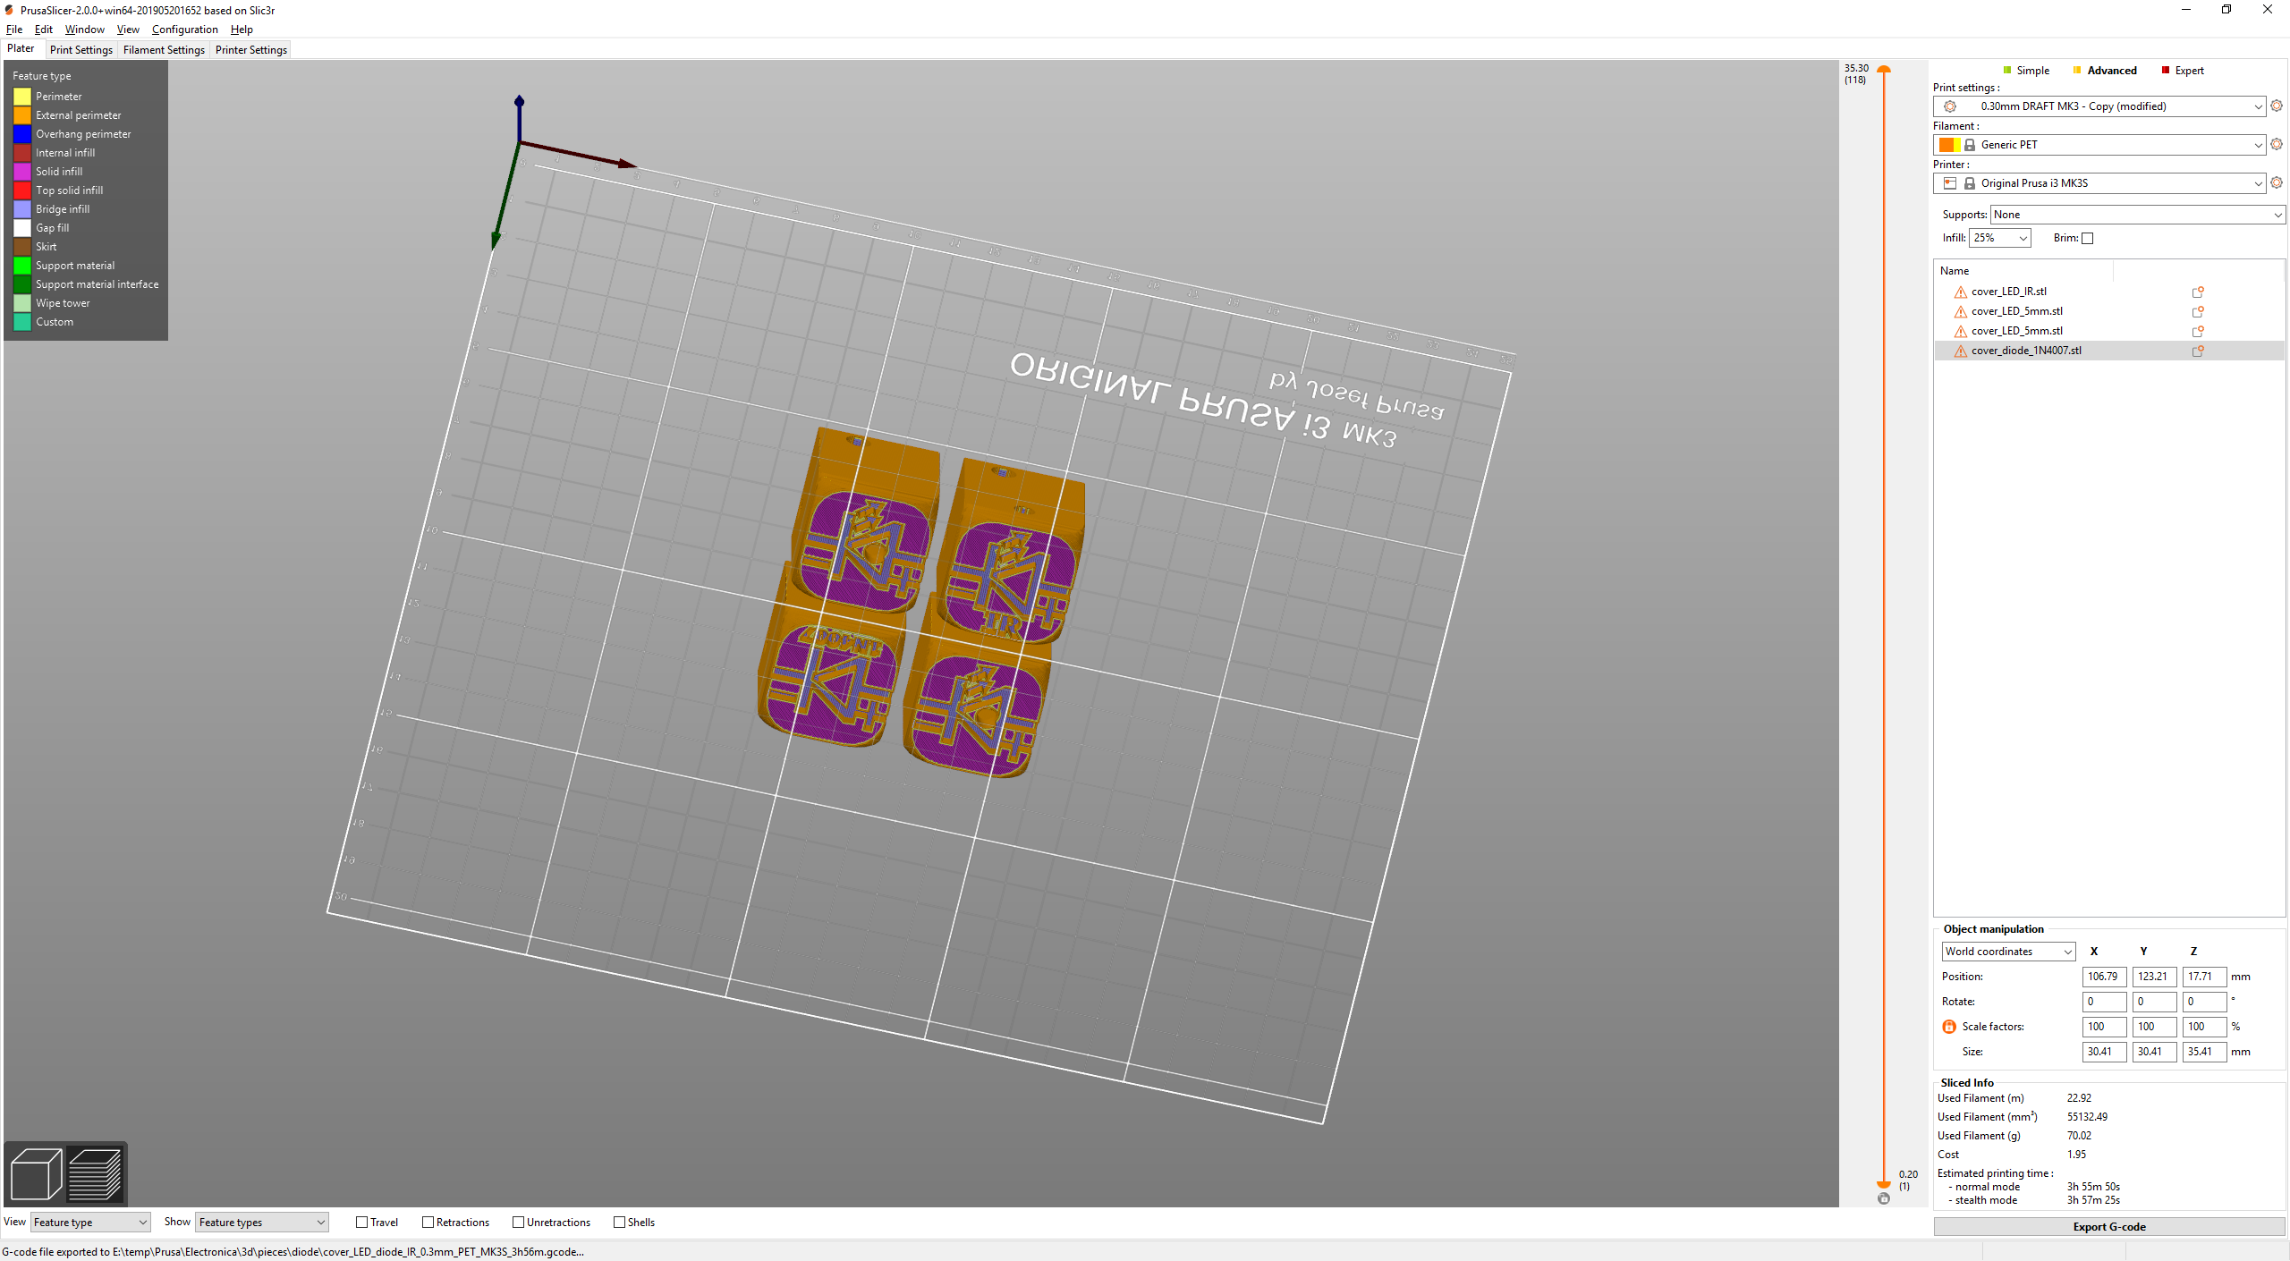Image resolution: width=2290 pixels, height=1261 pixels.
Task: Toggle the layer slider lock icon
Action: click(1884, 1198)
